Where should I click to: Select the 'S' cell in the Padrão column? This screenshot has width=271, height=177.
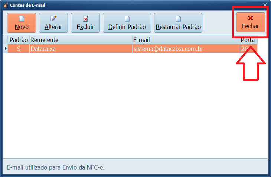click(19, 49)
